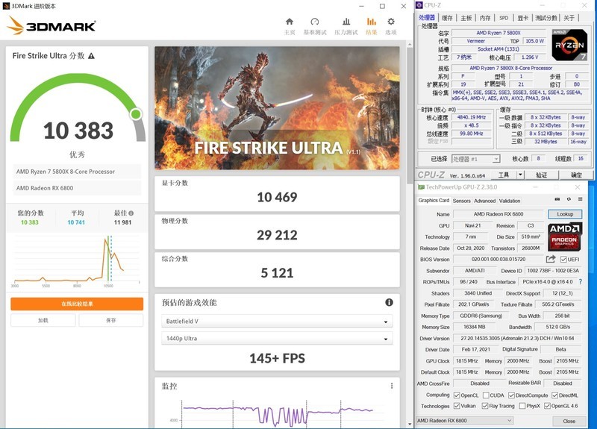Switch to CPU-Z SPD tab
This screenshot has height=429, width=597.
click(504, 17)
